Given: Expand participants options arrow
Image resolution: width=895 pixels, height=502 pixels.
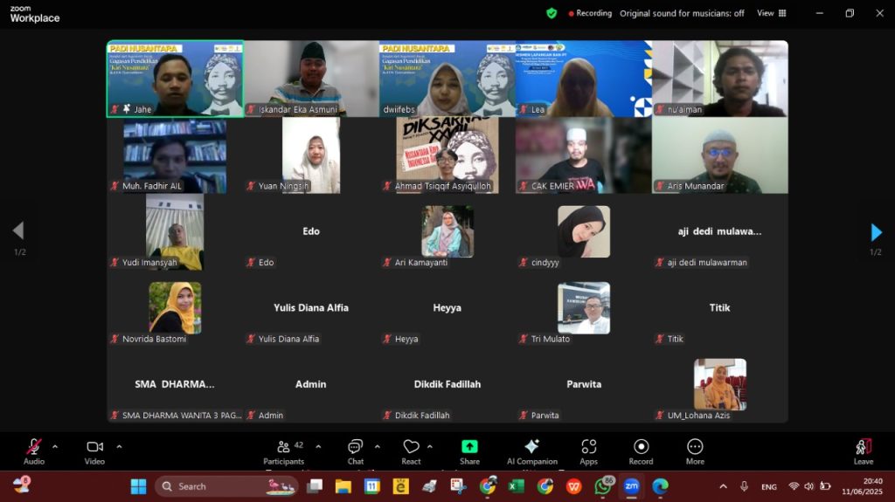Looking at the screenshot, I should point(318,447).
